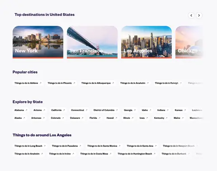
Task: Click the Top destinations in United States heading
Action: pos(45,14)
